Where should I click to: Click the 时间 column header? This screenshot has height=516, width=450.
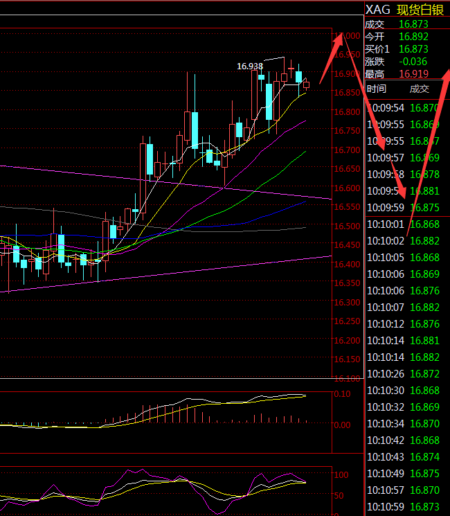pos(377,89)
